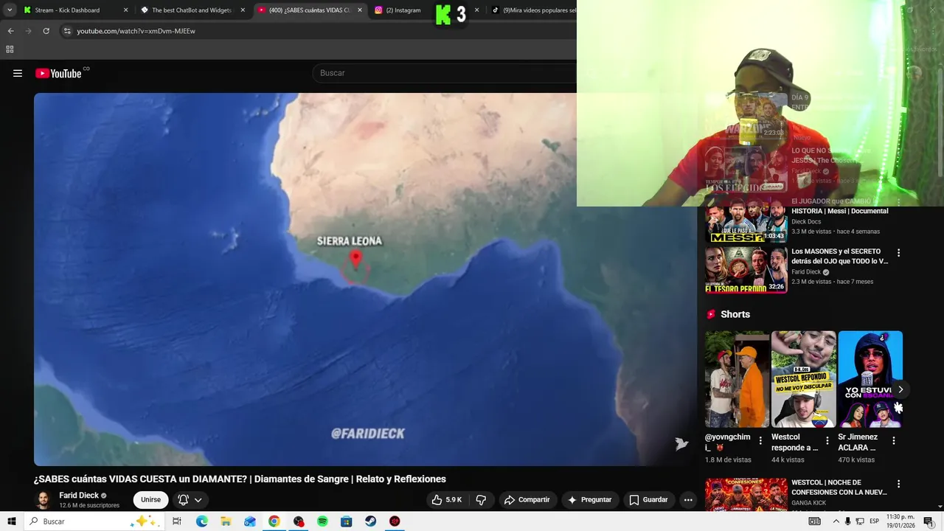Click the Dieck Docs channel name
The image size is (944, 531).
806,221
